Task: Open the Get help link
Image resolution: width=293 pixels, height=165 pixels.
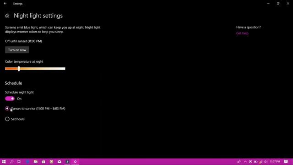Action: pyautogui.click(x=242, y=33)
